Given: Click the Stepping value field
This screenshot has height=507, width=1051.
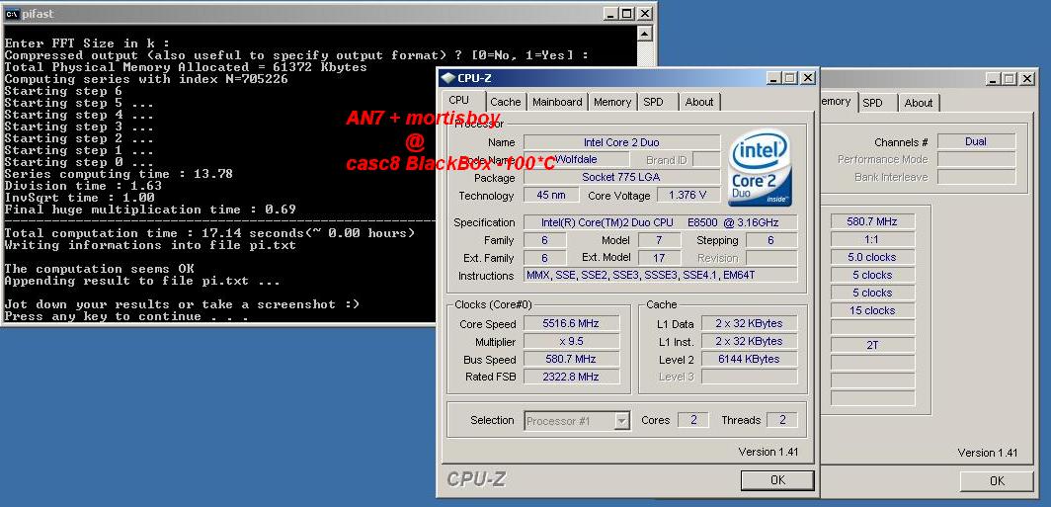Looking at the screenshot, I should [771, 240].
